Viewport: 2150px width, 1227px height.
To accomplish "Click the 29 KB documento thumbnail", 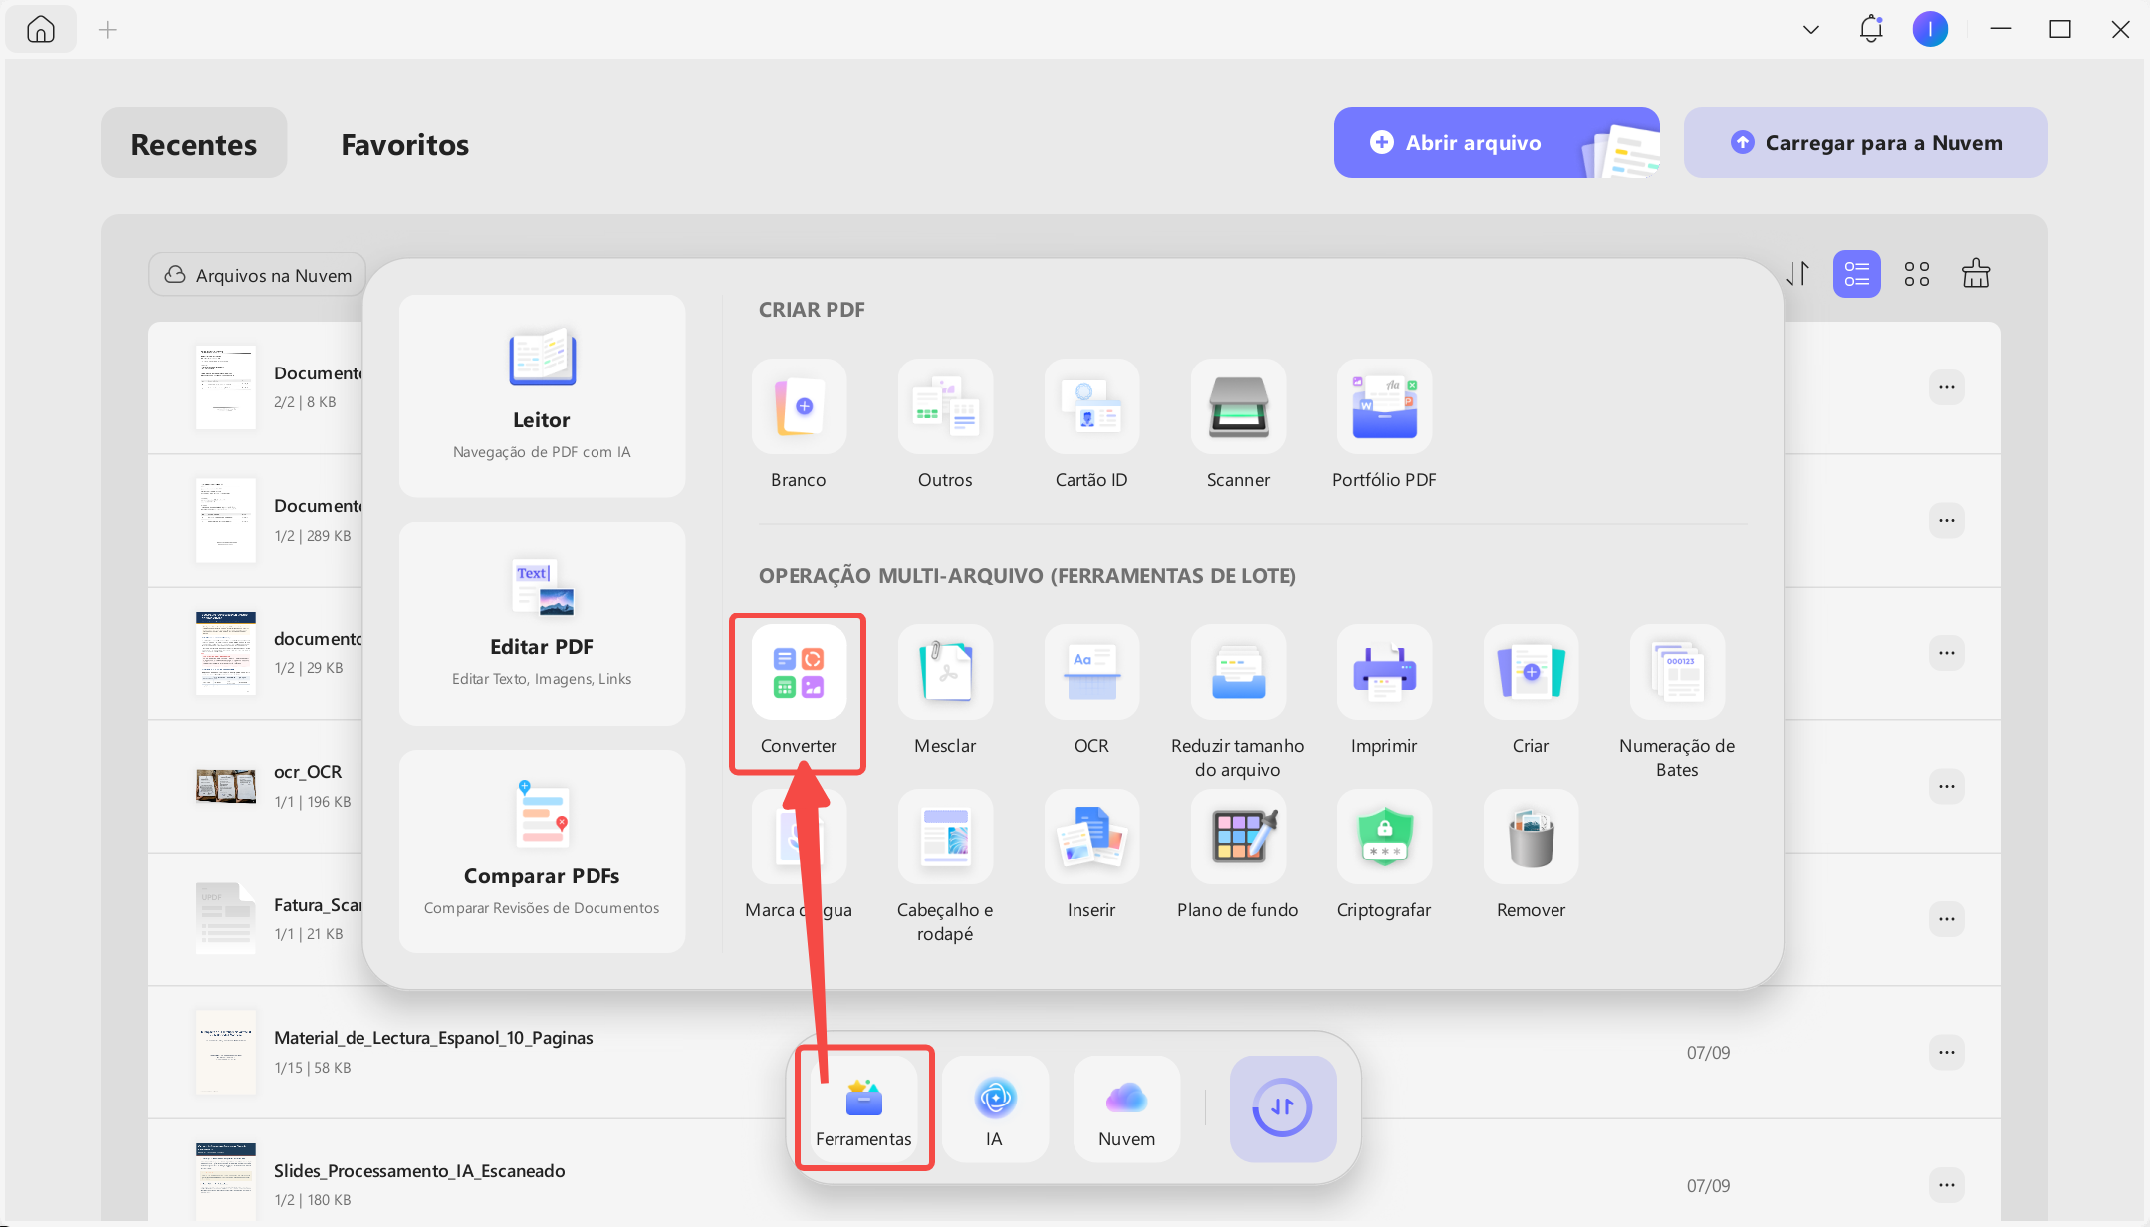I will (226, 653).
